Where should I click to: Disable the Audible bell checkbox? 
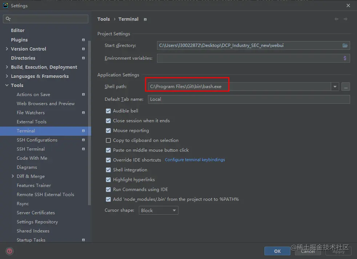coord(108,111)
